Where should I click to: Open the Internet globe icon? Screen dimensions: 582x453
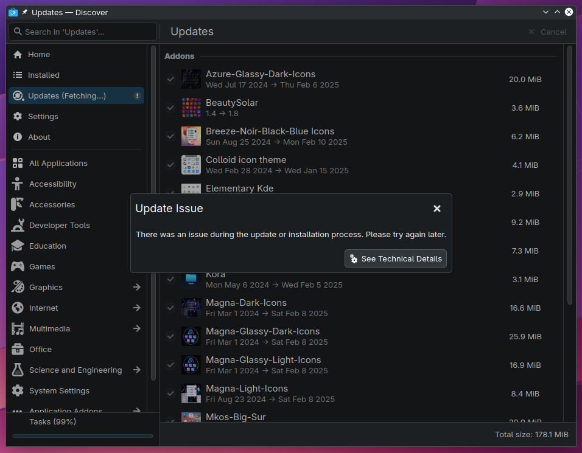point(18,308)
